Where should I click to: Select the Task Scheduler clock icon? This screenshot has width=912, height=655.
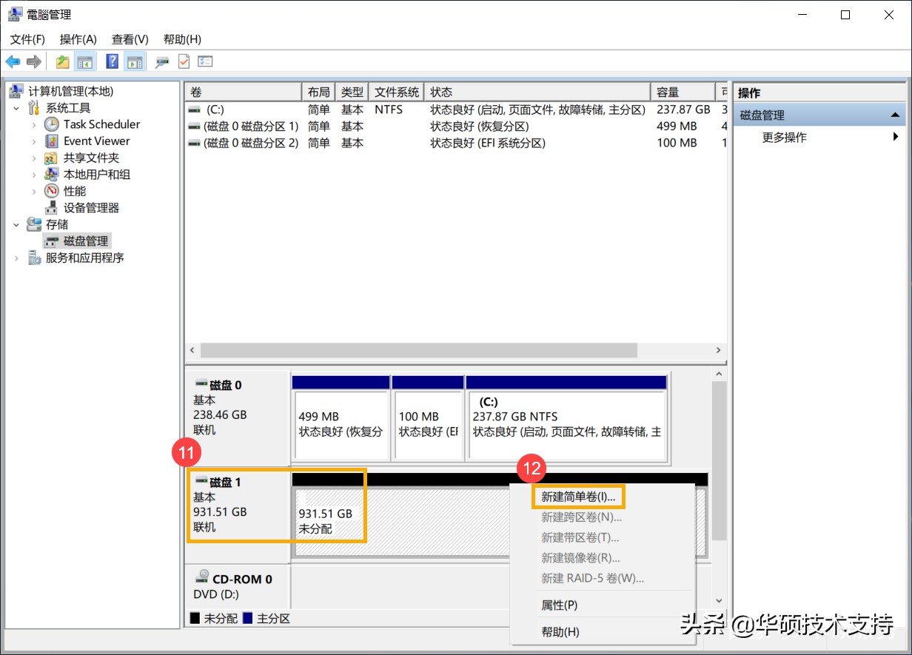click(50, 124)
